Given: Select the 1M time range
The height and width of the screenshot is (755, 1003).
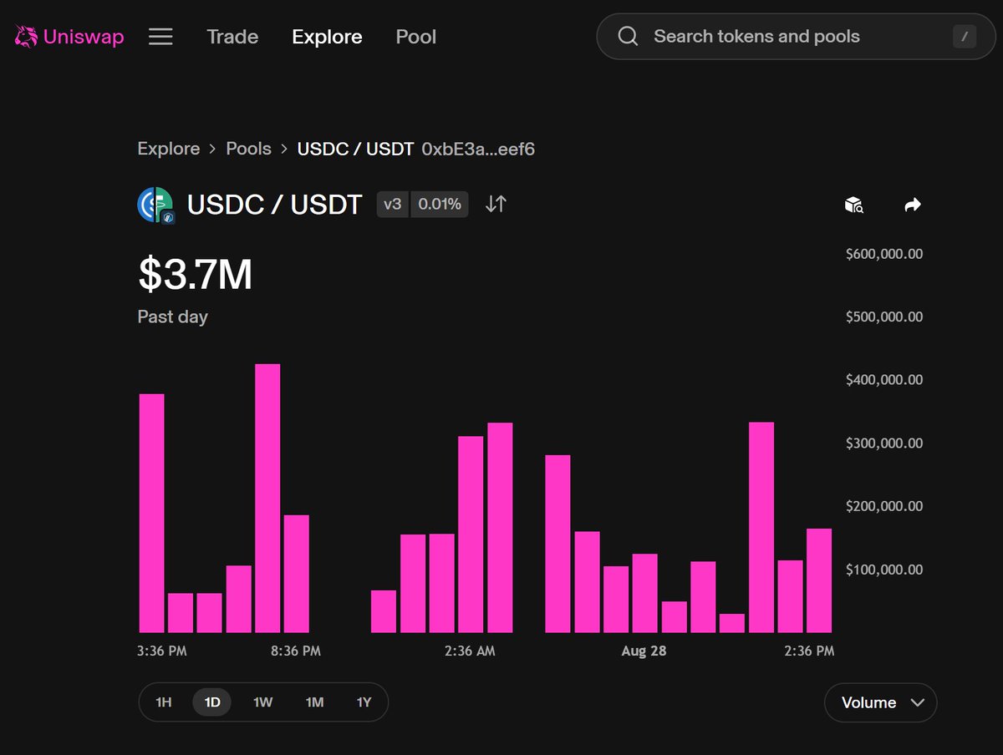Looking at the screenshot, I should point(314,702).
